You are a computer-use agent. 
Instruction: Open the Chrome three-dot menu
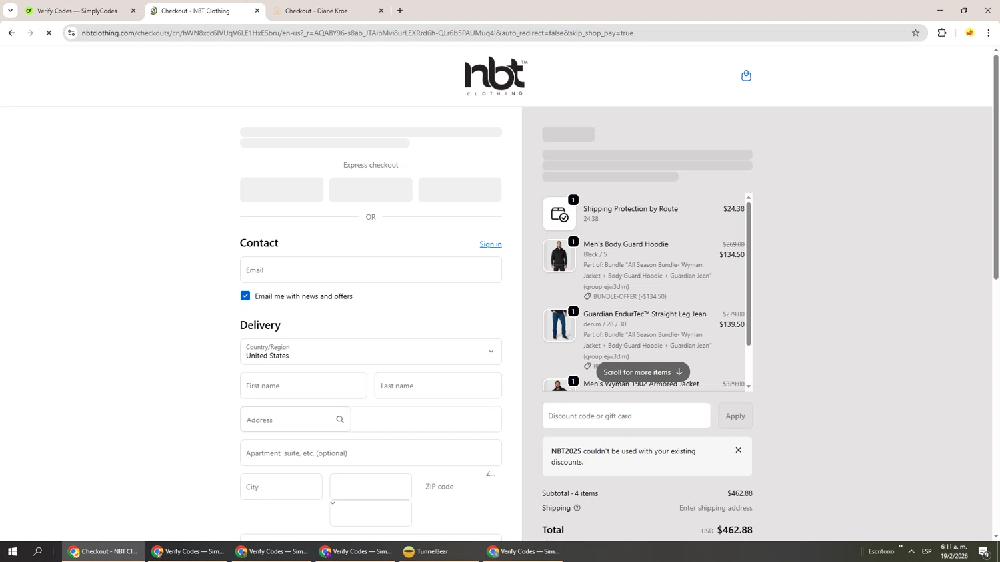tap(989, 33)
